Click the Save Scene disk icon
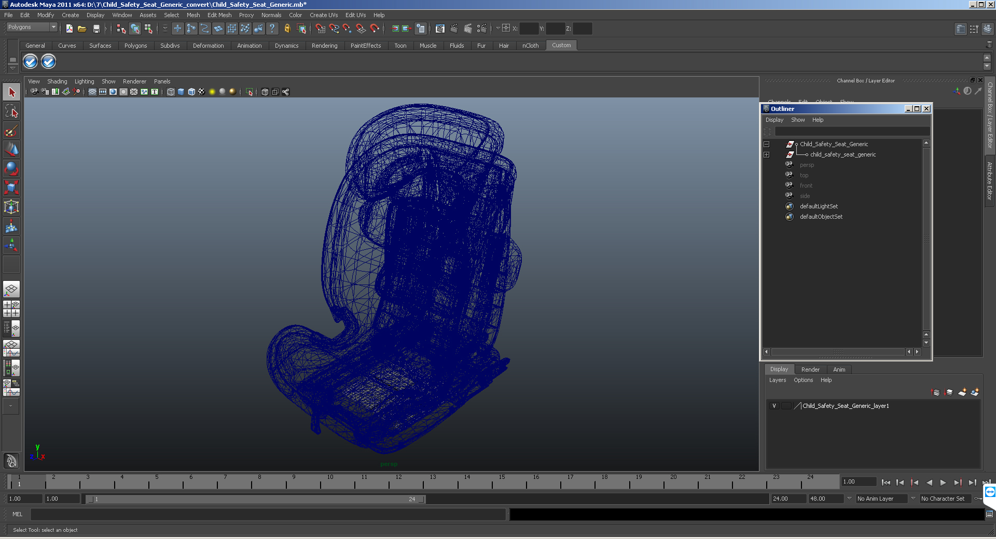Viewport: 996px width, 539px height. tap(96, 29)
